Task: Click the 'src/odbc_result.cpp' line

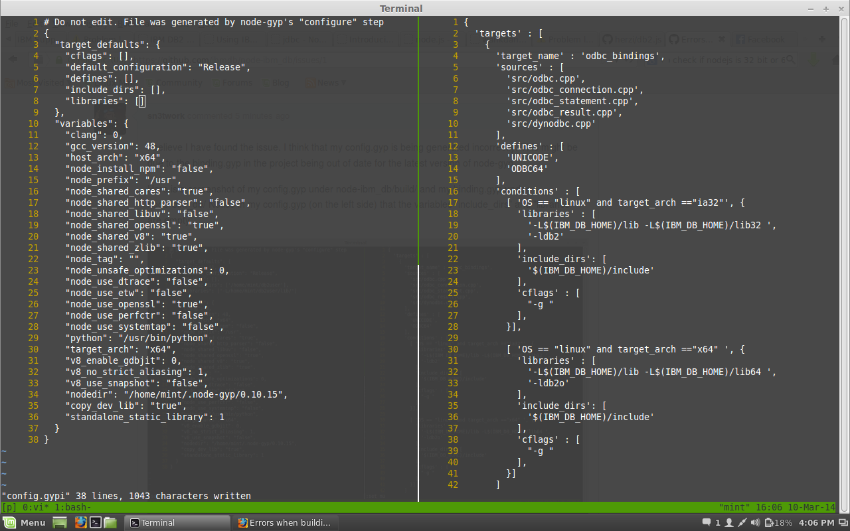Action: 564,112
